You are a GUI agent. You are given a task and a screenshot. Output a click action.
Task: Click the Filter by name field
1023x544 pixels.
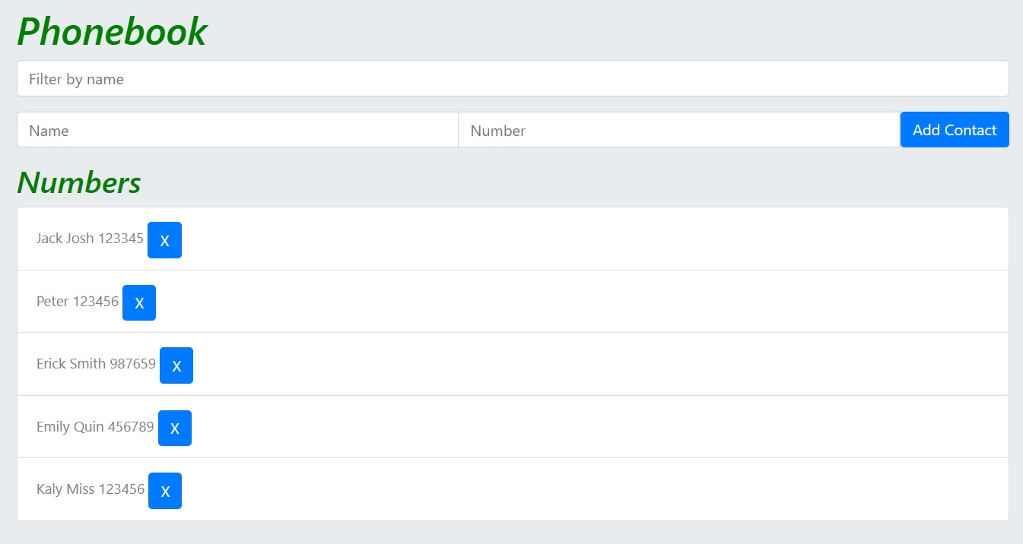[x=513, y=79]
